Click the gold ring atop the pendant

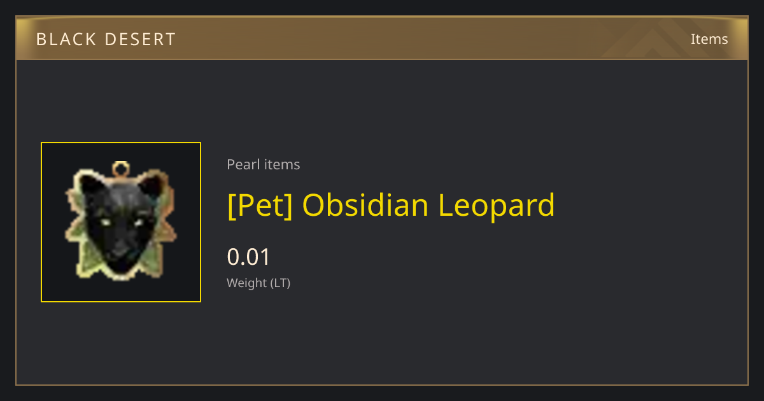120,169
